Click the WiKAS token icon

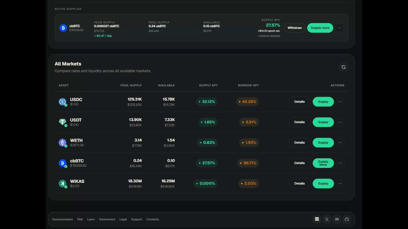click(x=63, y=184)
